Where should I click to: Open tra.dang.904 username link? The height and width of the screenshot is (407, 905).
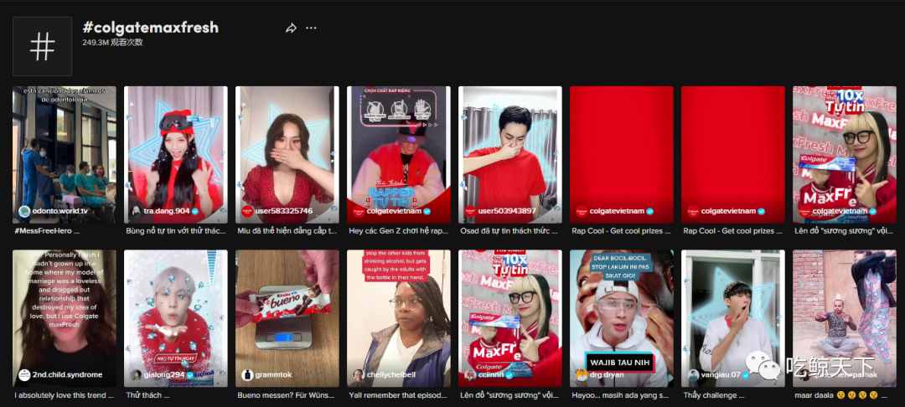167,211
